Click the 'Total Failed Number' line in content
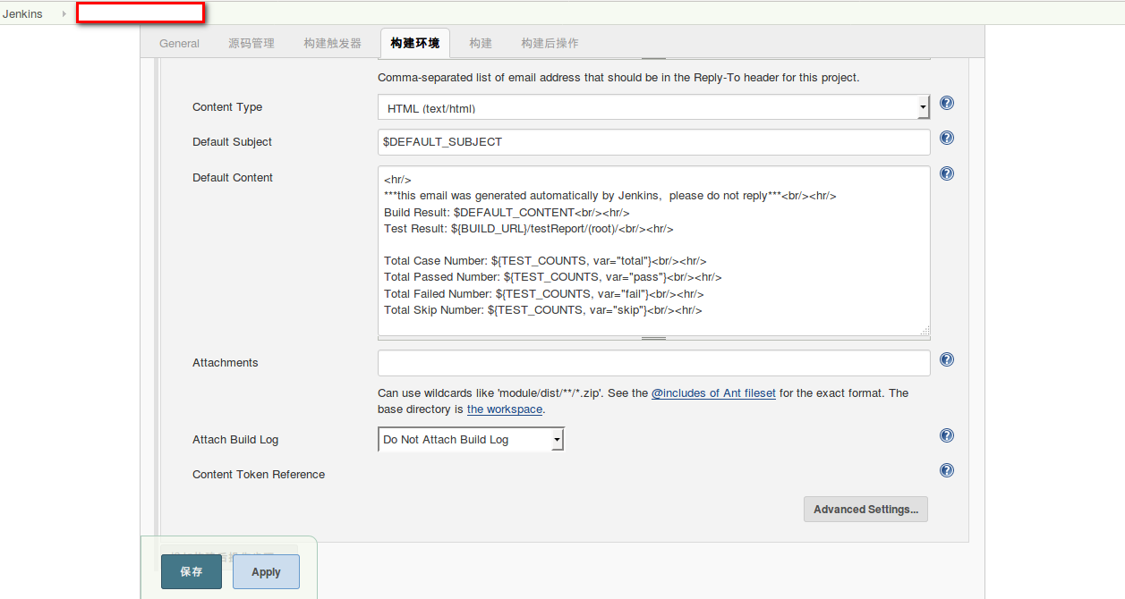 pyautogui.click(x=544, y=293)
